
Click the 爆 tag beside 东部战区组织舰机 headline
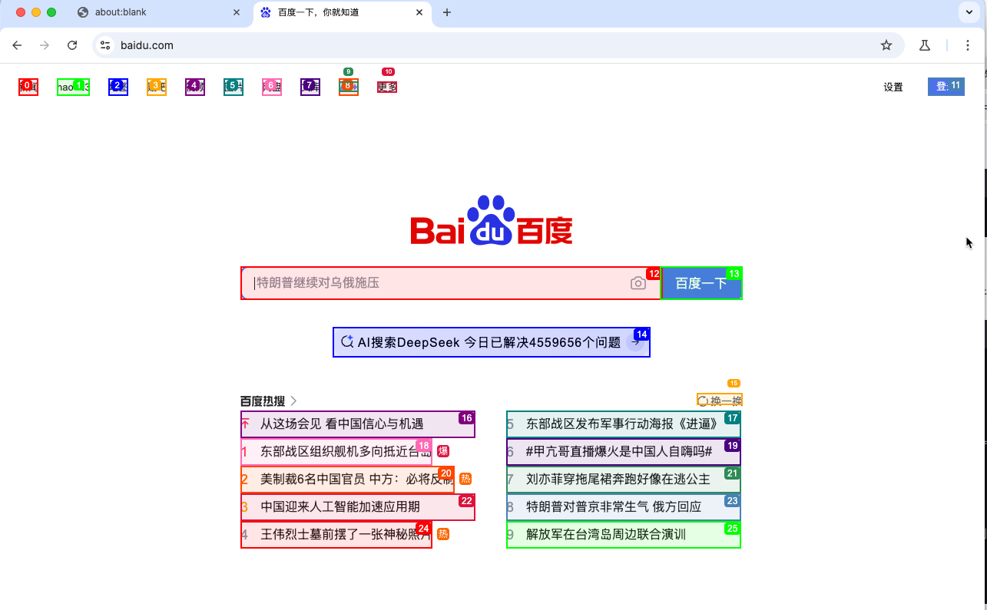pyautogui.click(x=443, y=451)
